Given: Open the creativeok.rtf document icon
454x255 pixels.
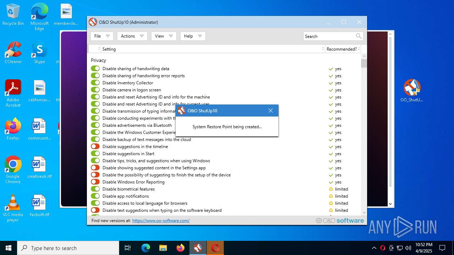Looking at the screenshot, I should pyautogui.click(x=39, y=168).
